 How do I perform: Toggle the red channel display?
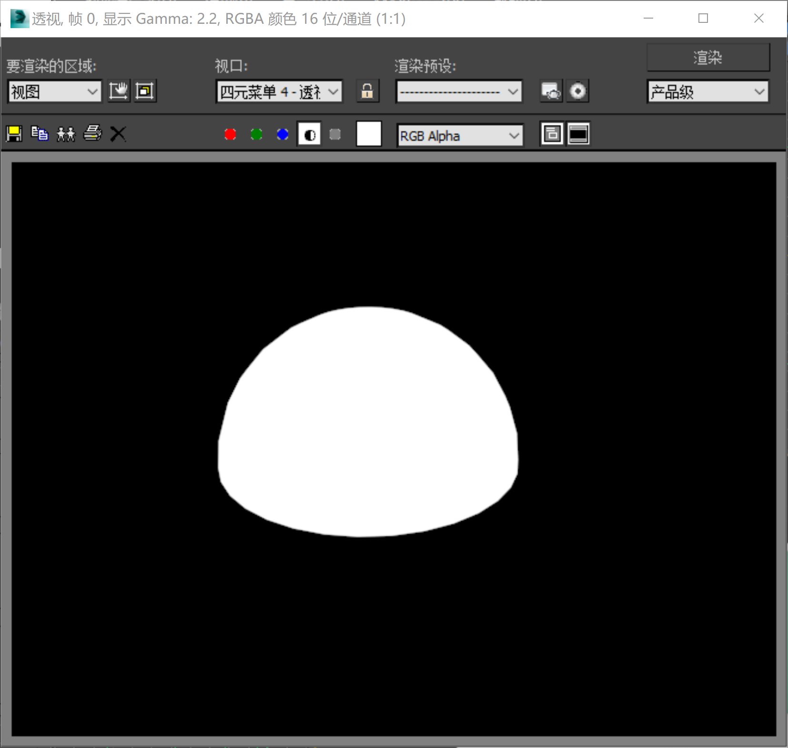230,134
